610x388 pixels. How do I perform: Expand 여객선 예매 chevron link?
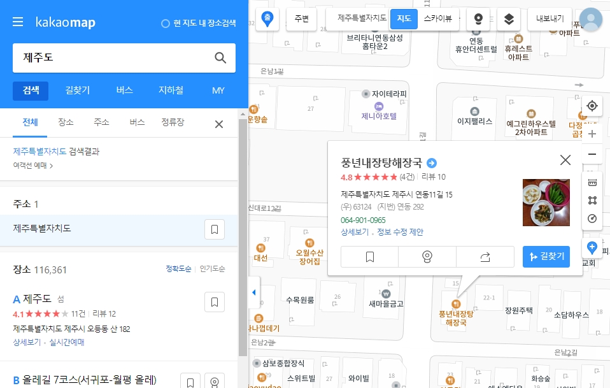click(33, 166)
